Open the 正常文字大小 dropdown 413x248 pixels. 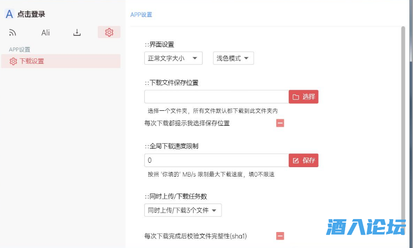173,58
